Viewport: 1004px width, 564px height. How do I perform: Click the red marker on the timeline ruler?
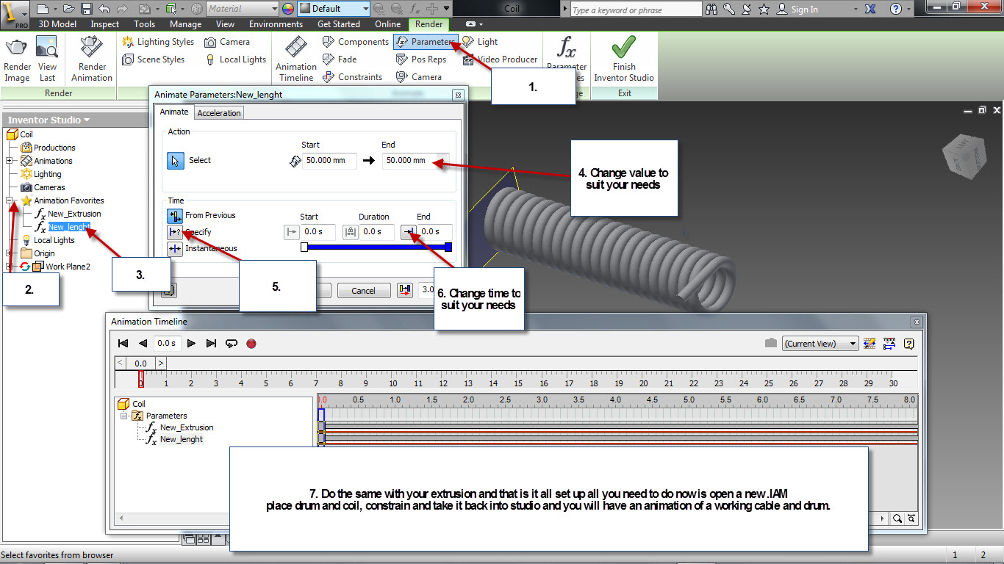coord(141,379)
